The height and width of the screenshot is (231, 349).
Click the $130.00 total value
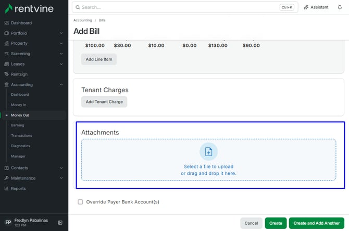[x=218, y=46]
